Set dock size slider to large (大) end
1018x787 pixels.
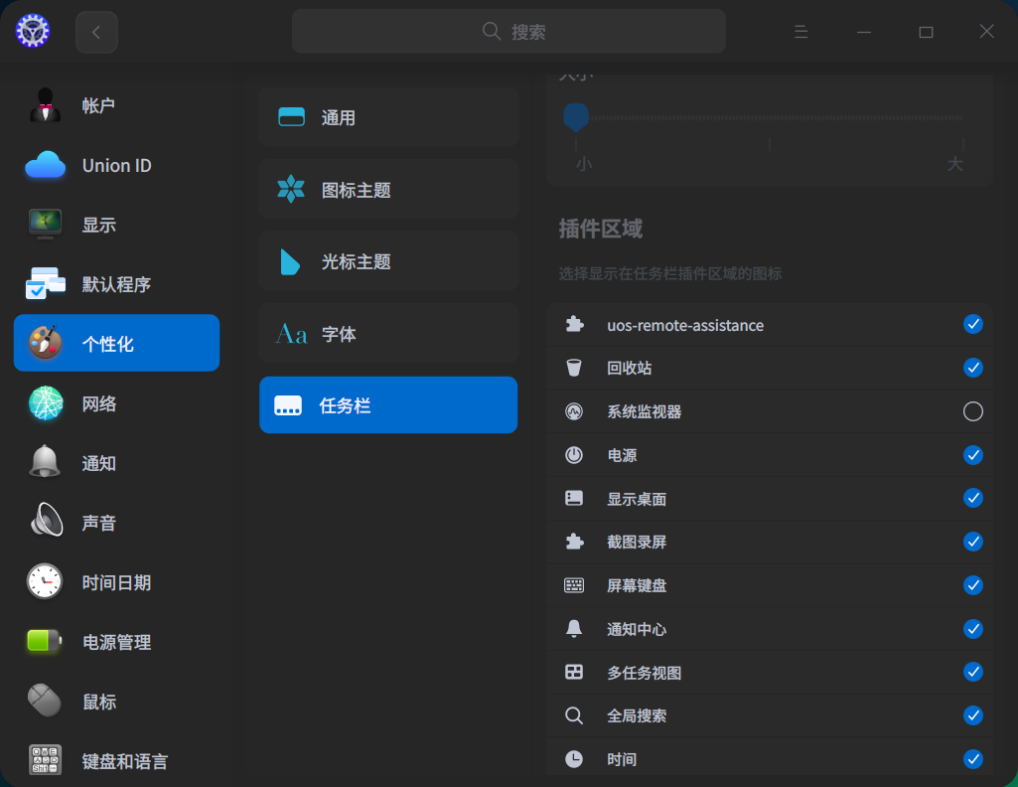(x=962, y=118)
